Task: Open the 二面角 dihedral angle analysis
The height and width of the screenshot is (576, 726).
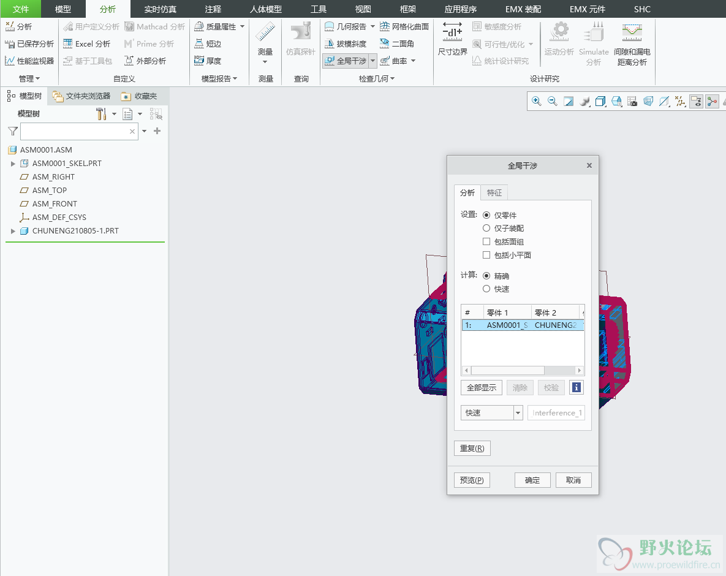Action: pos(397,44)
